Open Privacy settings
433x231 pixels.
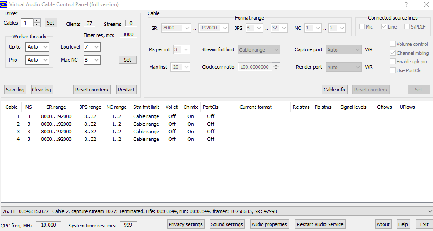point(186,224)
